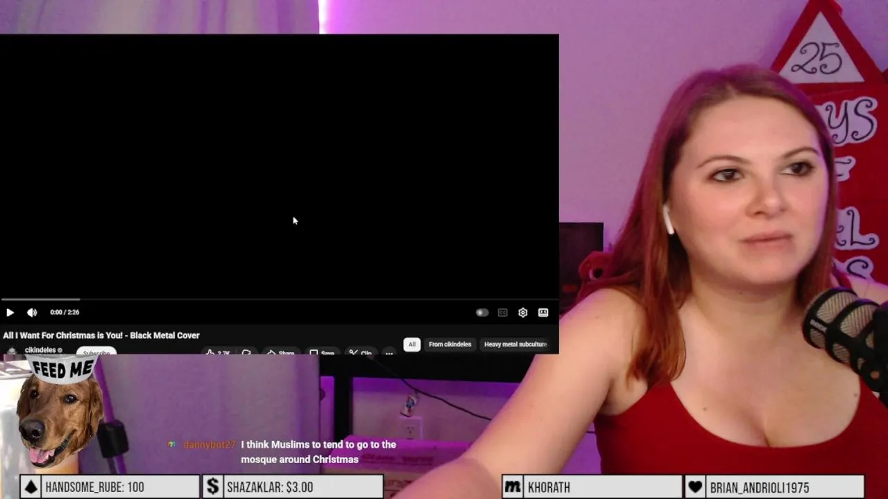Click the "m" icon beside KHORATH
This screenshot has height=499, width=888.
click(513, 487)
